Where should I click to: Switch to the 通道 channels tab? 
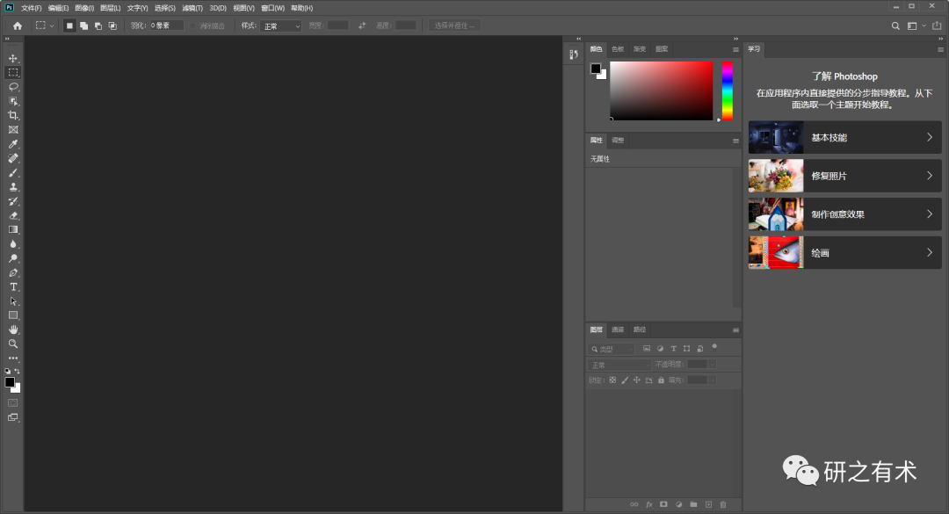[618, 329]
